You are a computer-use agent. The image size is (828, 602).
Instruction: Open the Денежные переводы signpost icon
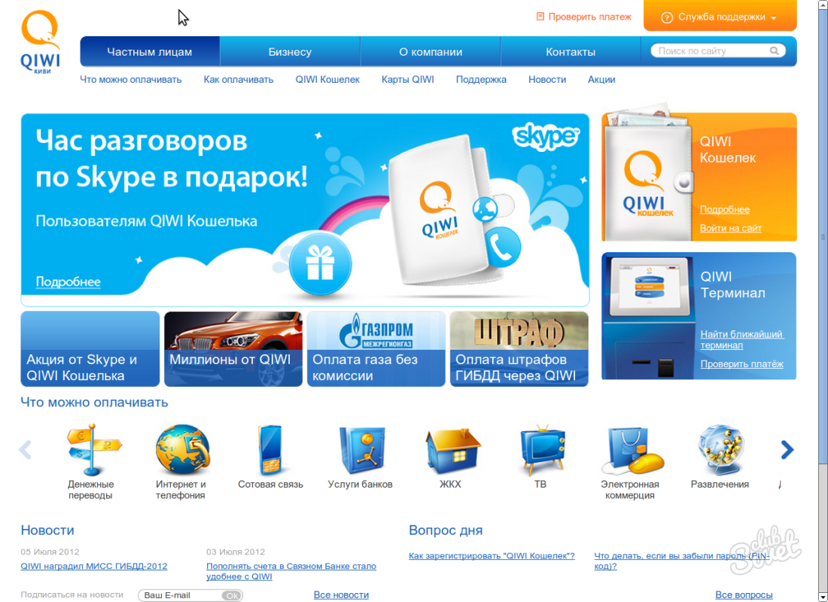click(x=92, y=448)
